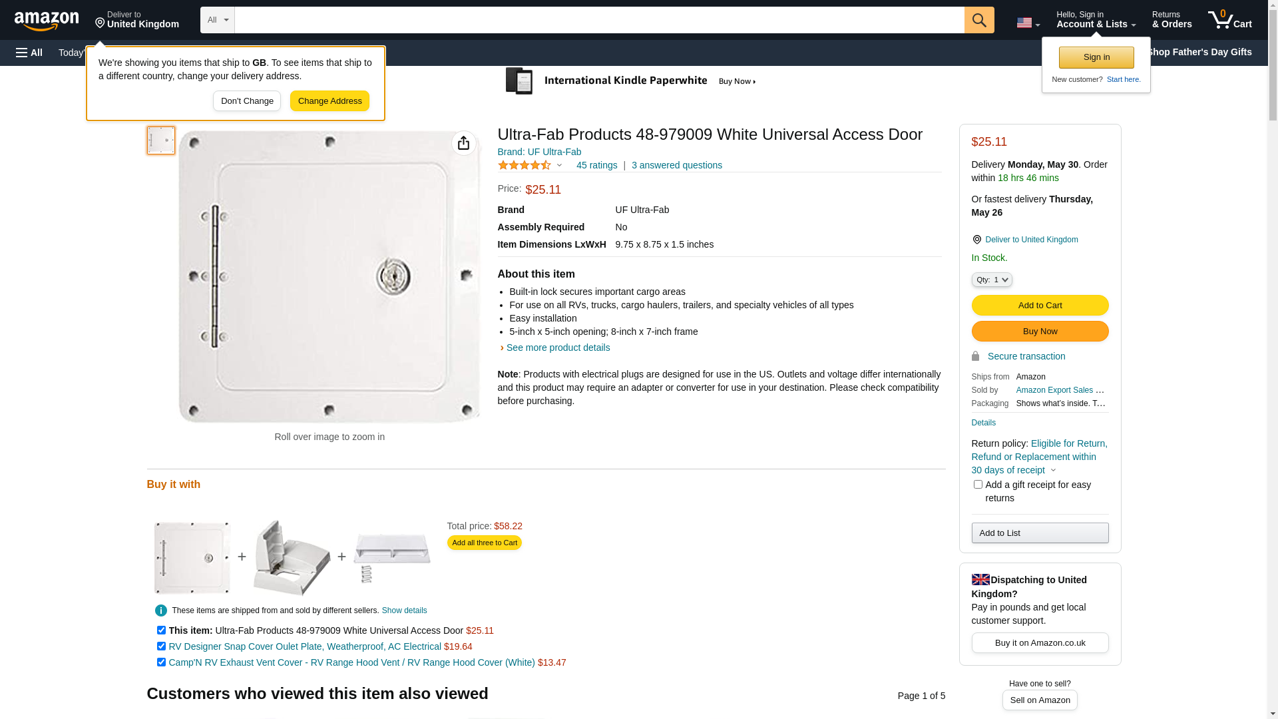Open Shop Father's Day Gifts
The height and width of the screenshot is (719, 1278).
(x=1199, y=52)
